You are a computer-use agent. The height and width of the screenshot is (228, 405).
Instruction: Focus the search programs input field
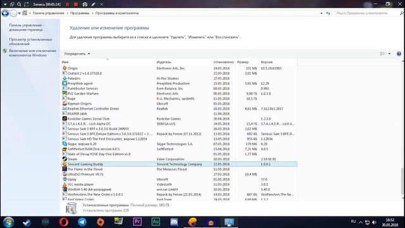click(367, 13)
